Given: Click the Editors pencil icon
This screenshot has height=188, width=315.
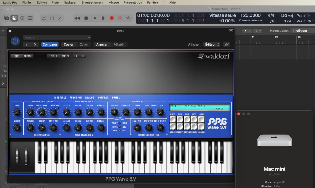Looking at the screenshot, I should point(60,18).
